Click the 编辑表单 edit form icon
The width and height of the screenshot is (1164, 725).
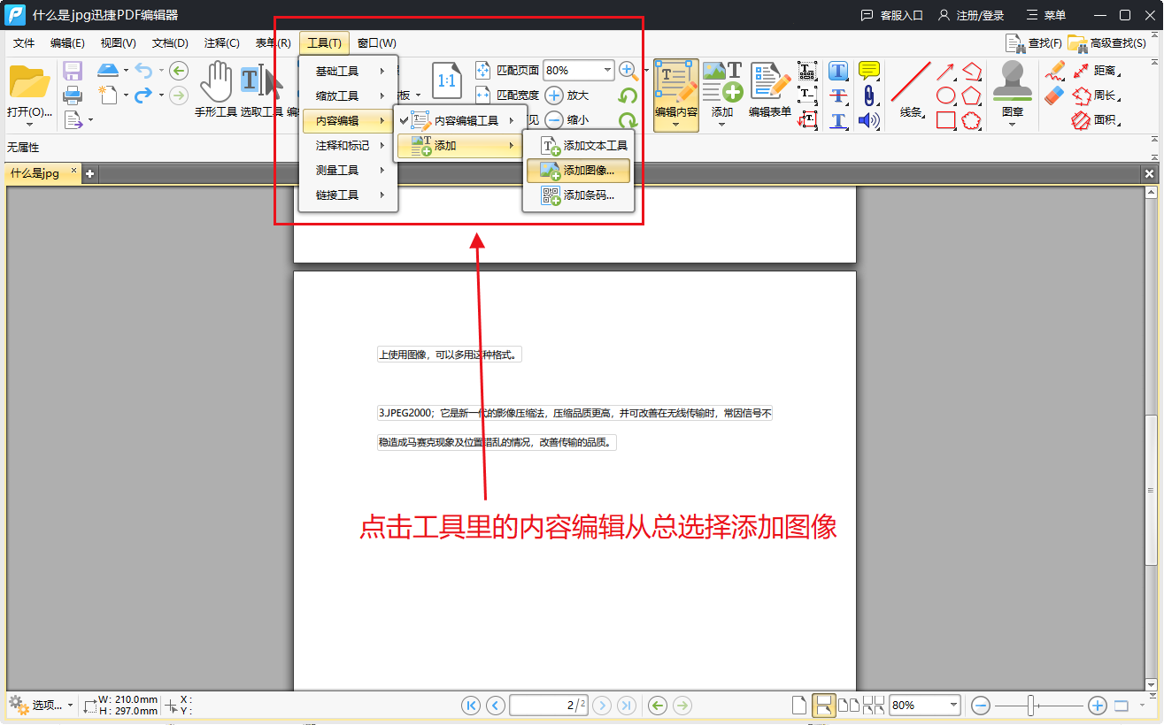(x=770, y=82)
